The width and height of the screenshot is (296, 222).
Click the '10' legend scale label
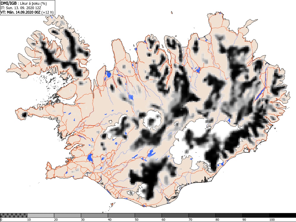[x=29, y=220]
